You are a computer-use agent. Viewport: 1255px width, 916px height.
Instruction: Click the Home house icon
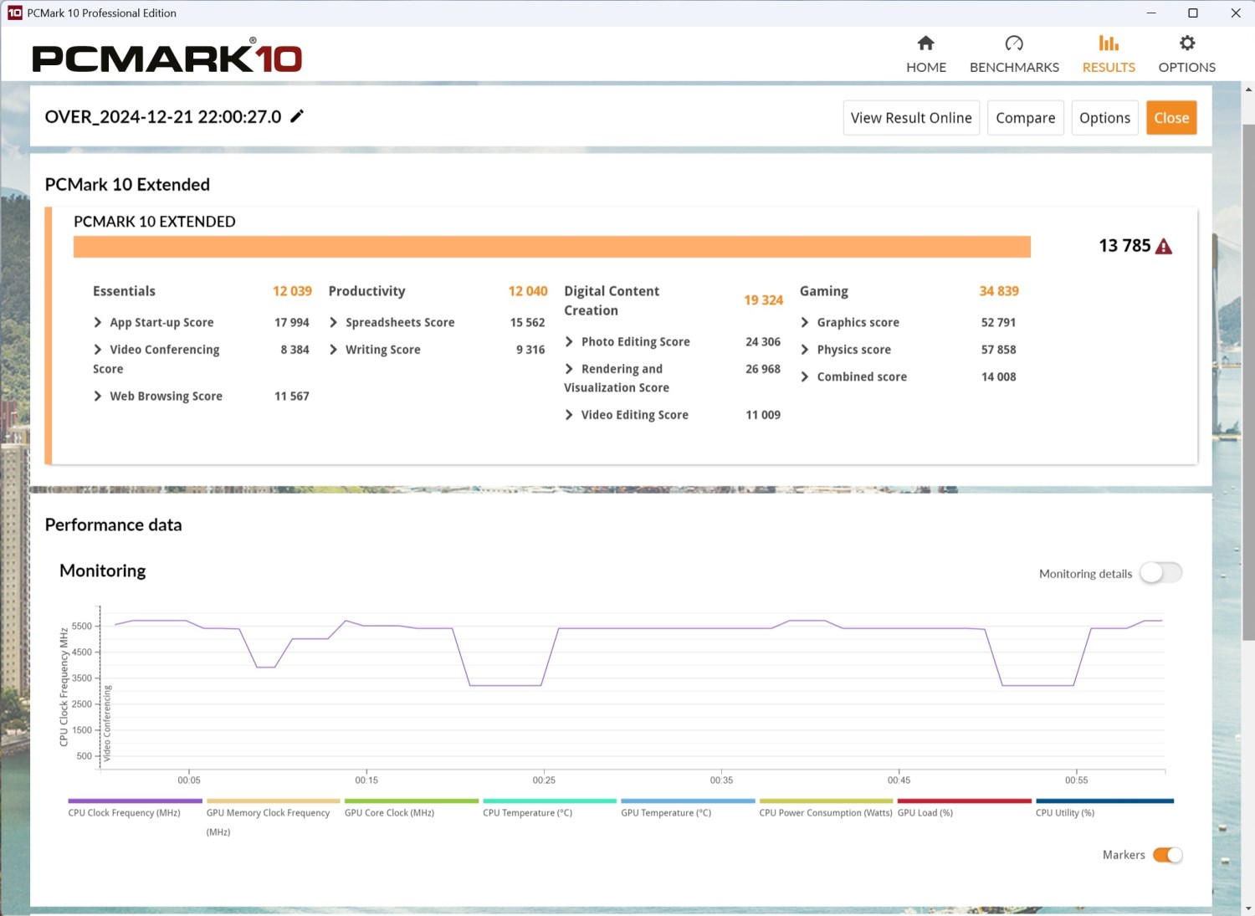pos(925,43)
